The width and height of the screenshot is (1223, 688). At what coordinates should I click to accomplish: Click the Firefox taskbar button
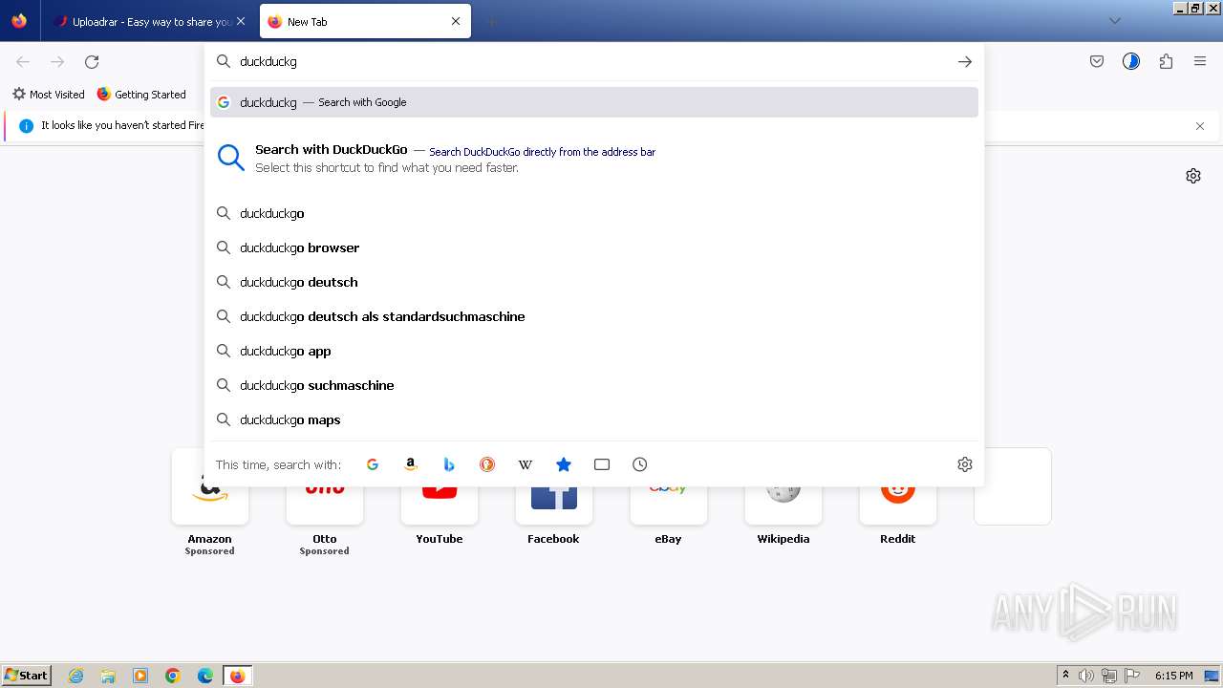pyautogui.click(x=238, y=676)
